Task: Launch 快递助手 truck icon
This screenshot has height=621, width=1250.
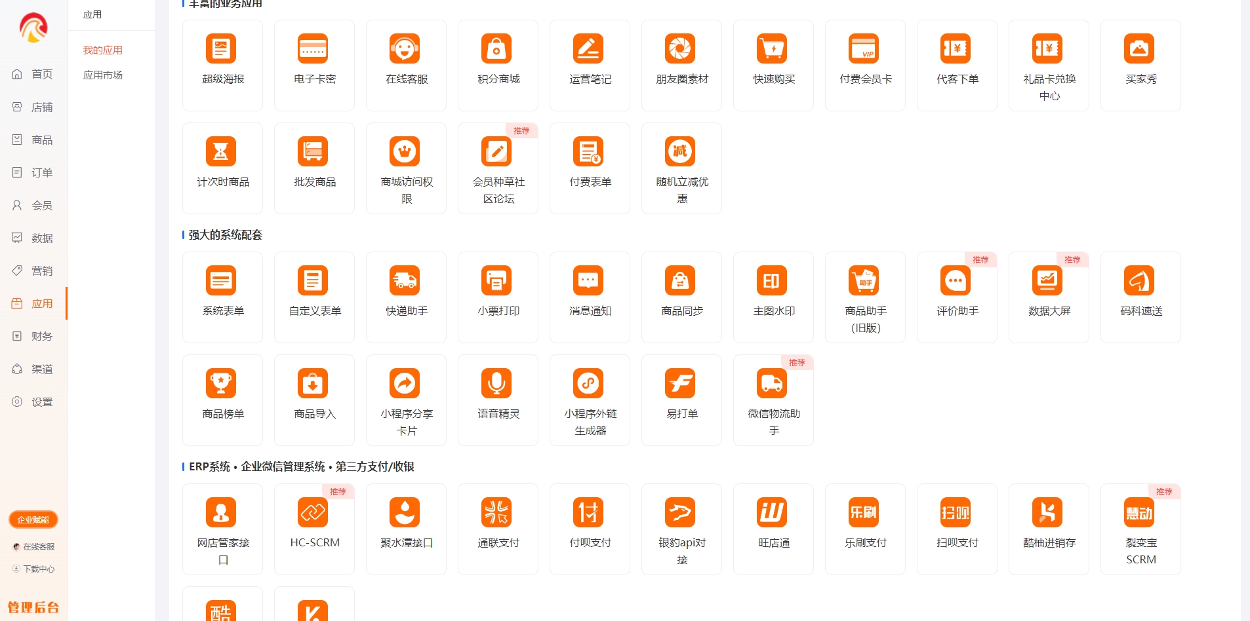Action: point(405,280)
